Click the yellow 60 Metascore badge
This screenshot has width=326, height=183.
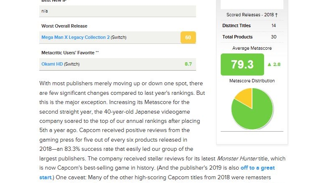188,38
